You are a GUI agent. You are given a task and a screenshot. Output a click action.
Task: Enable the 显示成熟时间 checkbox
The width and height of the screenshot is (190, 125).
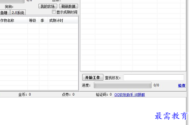(54, 12)
